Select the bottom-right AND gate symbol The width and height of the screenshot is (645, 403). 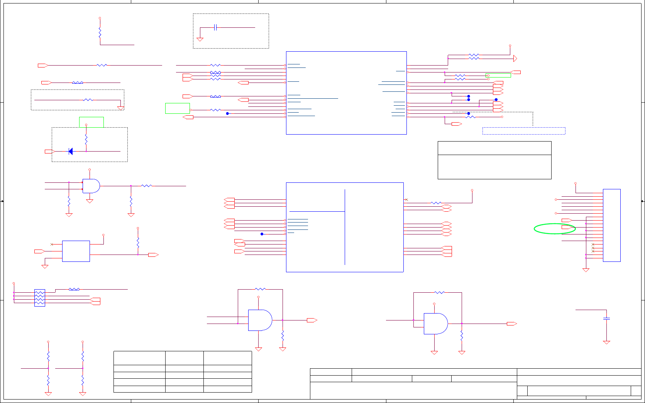[x=436, y=324]
